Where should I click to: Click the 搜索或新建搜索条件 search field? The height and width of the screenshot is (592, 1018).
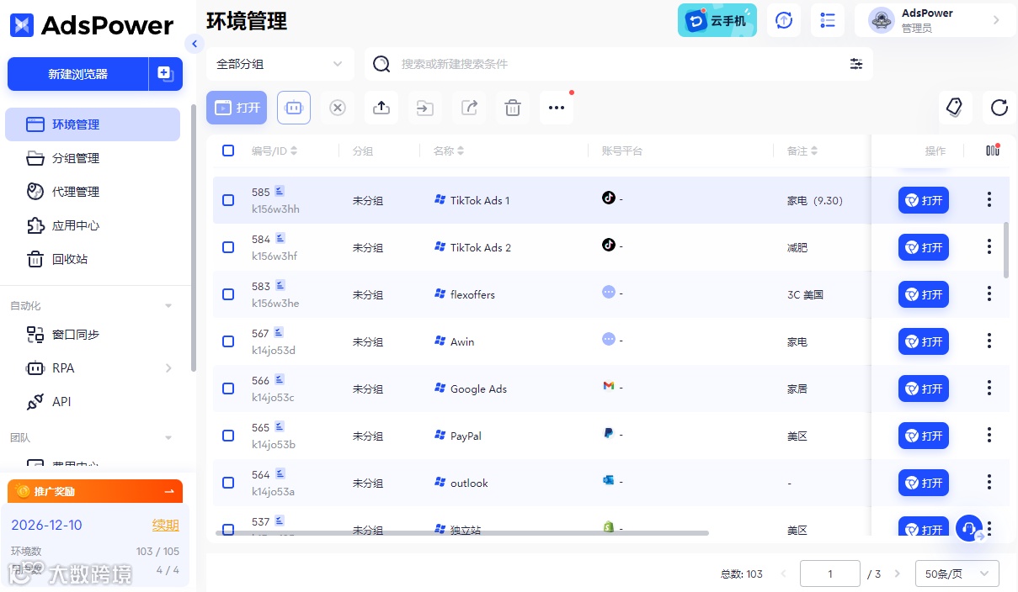(619, 64)
